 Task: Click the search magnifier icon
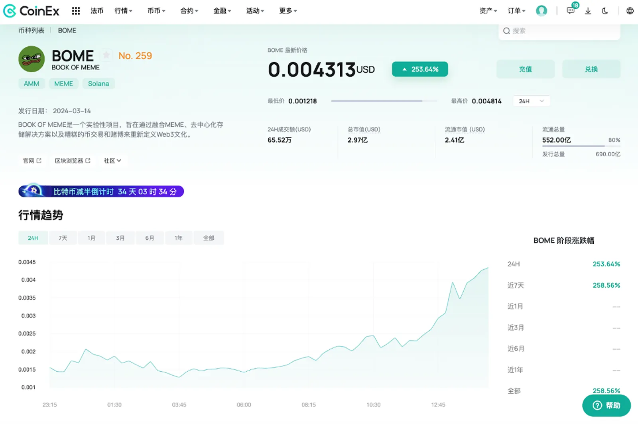[x=506, y=31]
